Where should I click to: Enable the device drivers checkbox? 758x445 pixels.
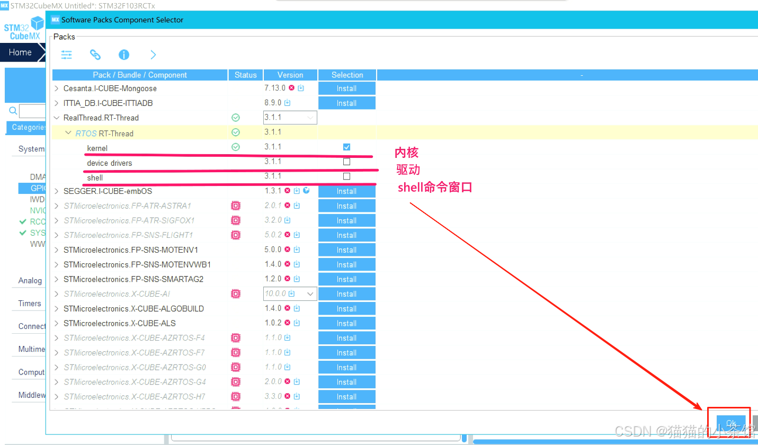346,162
